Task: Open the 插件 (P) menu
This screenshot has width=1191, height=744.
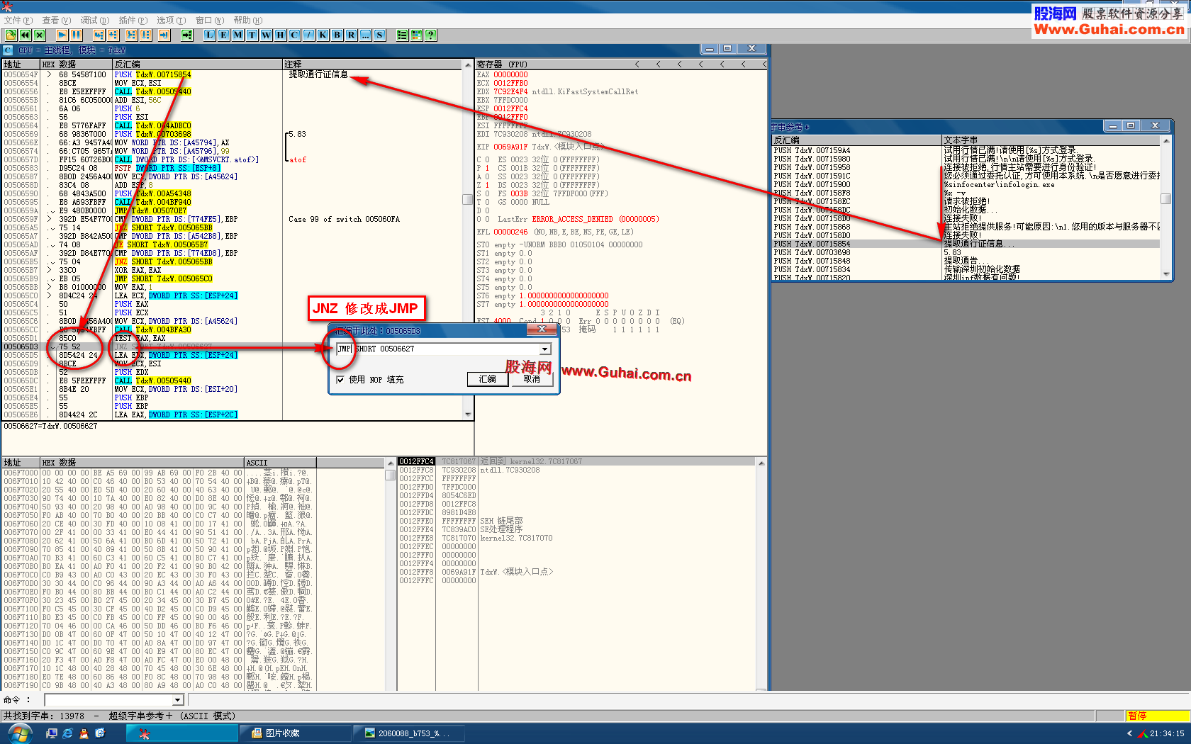Action: coord(133,21)
